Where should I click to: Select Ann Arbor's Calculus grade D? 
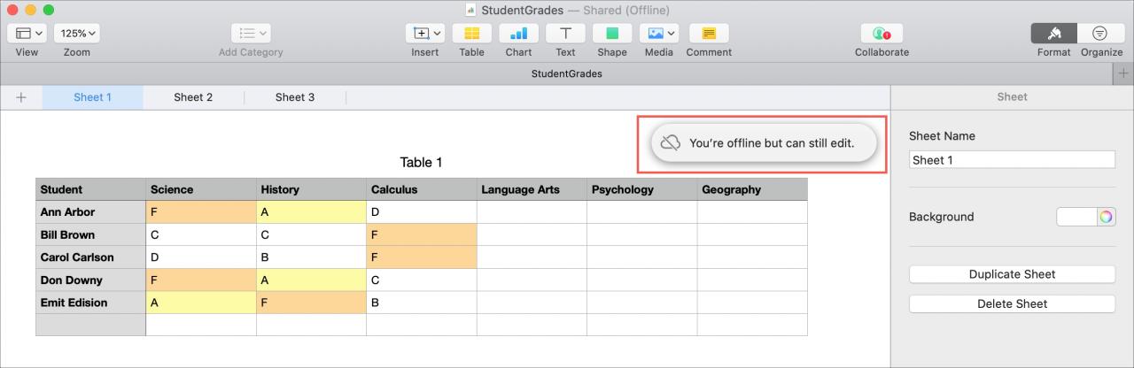click(422, 212)
